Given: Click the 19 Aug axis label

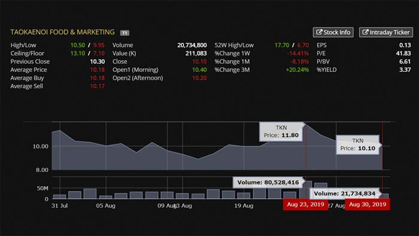Looking at the screenshot, I should tap(244, 206).
